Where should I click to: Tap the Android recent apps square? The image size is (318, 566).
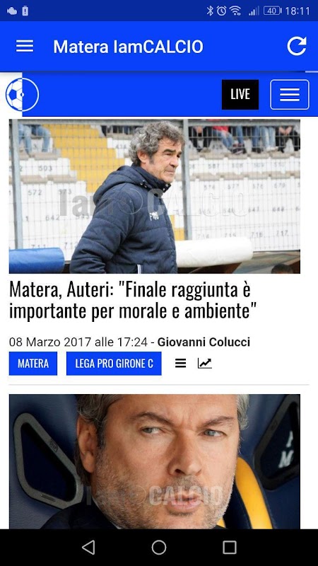coord(230,547)
